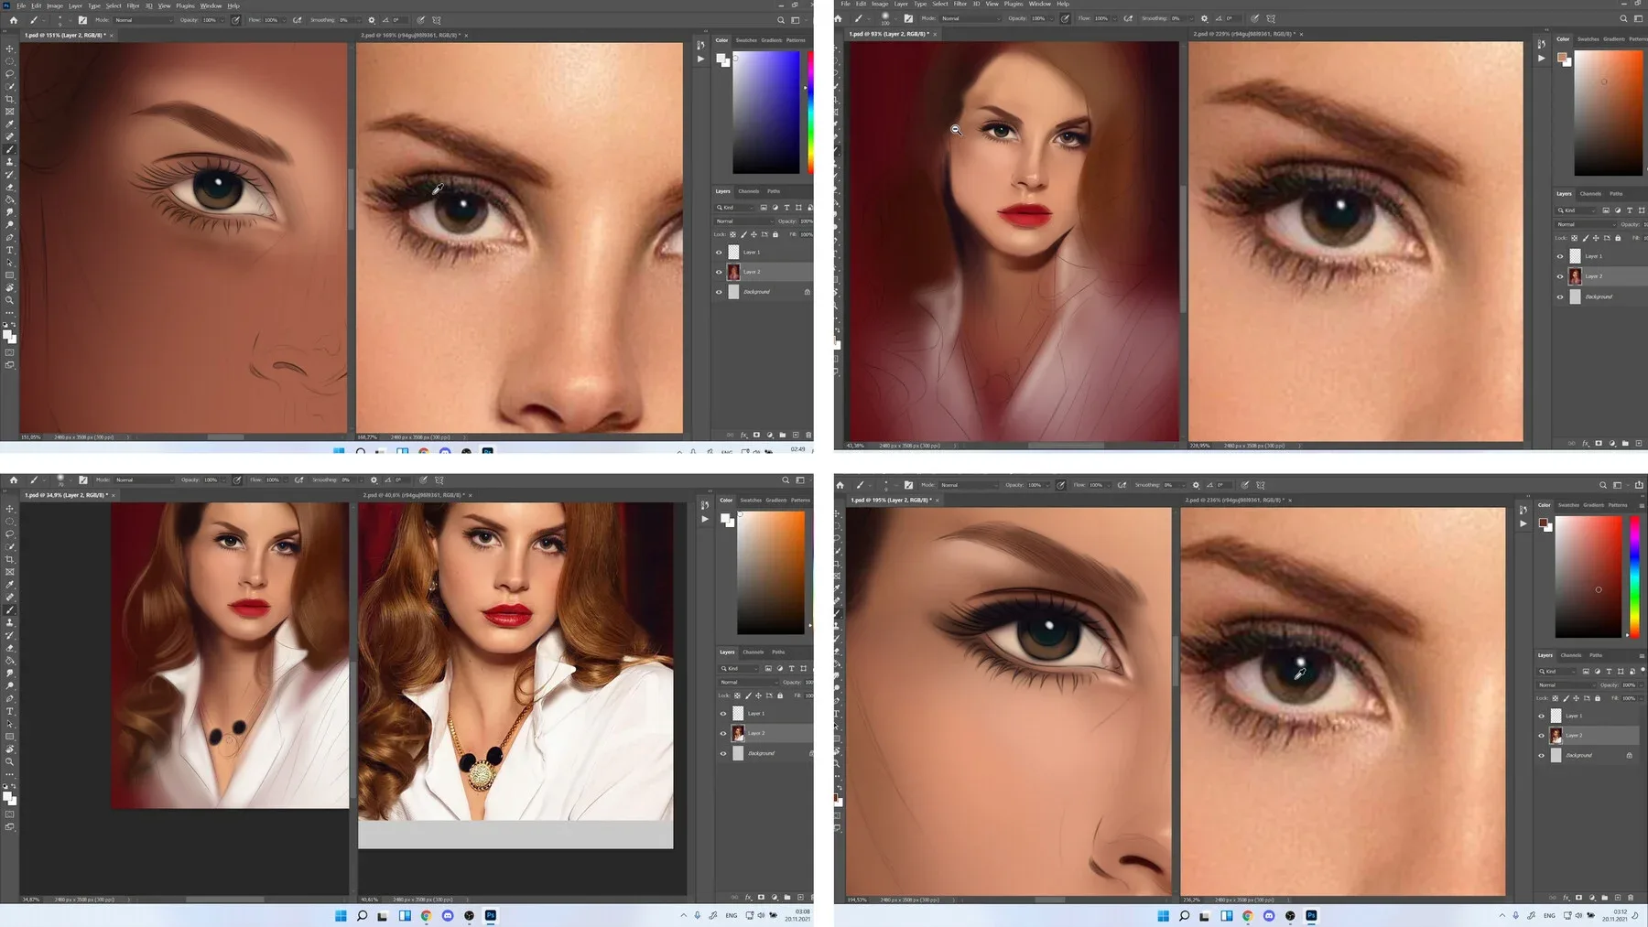Toggle symmetry butterfly icon in the 93% window
The image size is (1648, 927).
click(1271, 18)
